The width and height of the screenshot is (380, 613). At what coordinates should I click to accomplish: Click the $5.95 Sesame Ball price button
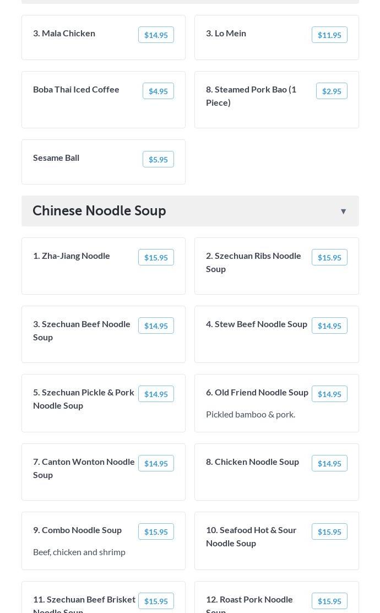coord(158,160)
